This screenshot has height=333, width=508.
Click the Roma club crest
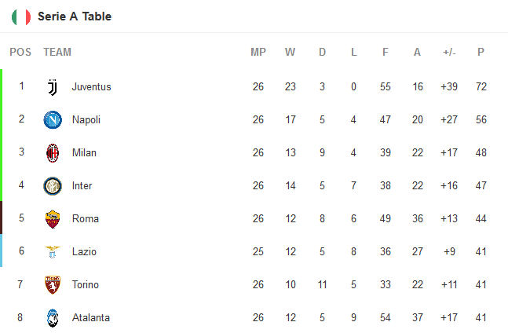53,218
